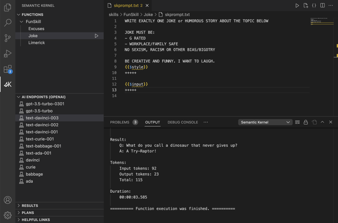Screen dimensions: 338x223
Task: Open the Search view icon
Action: click(x=8, y=22)
